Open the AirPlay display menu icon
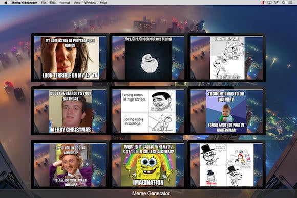This screenshot has width=297, height=198. 269,3
